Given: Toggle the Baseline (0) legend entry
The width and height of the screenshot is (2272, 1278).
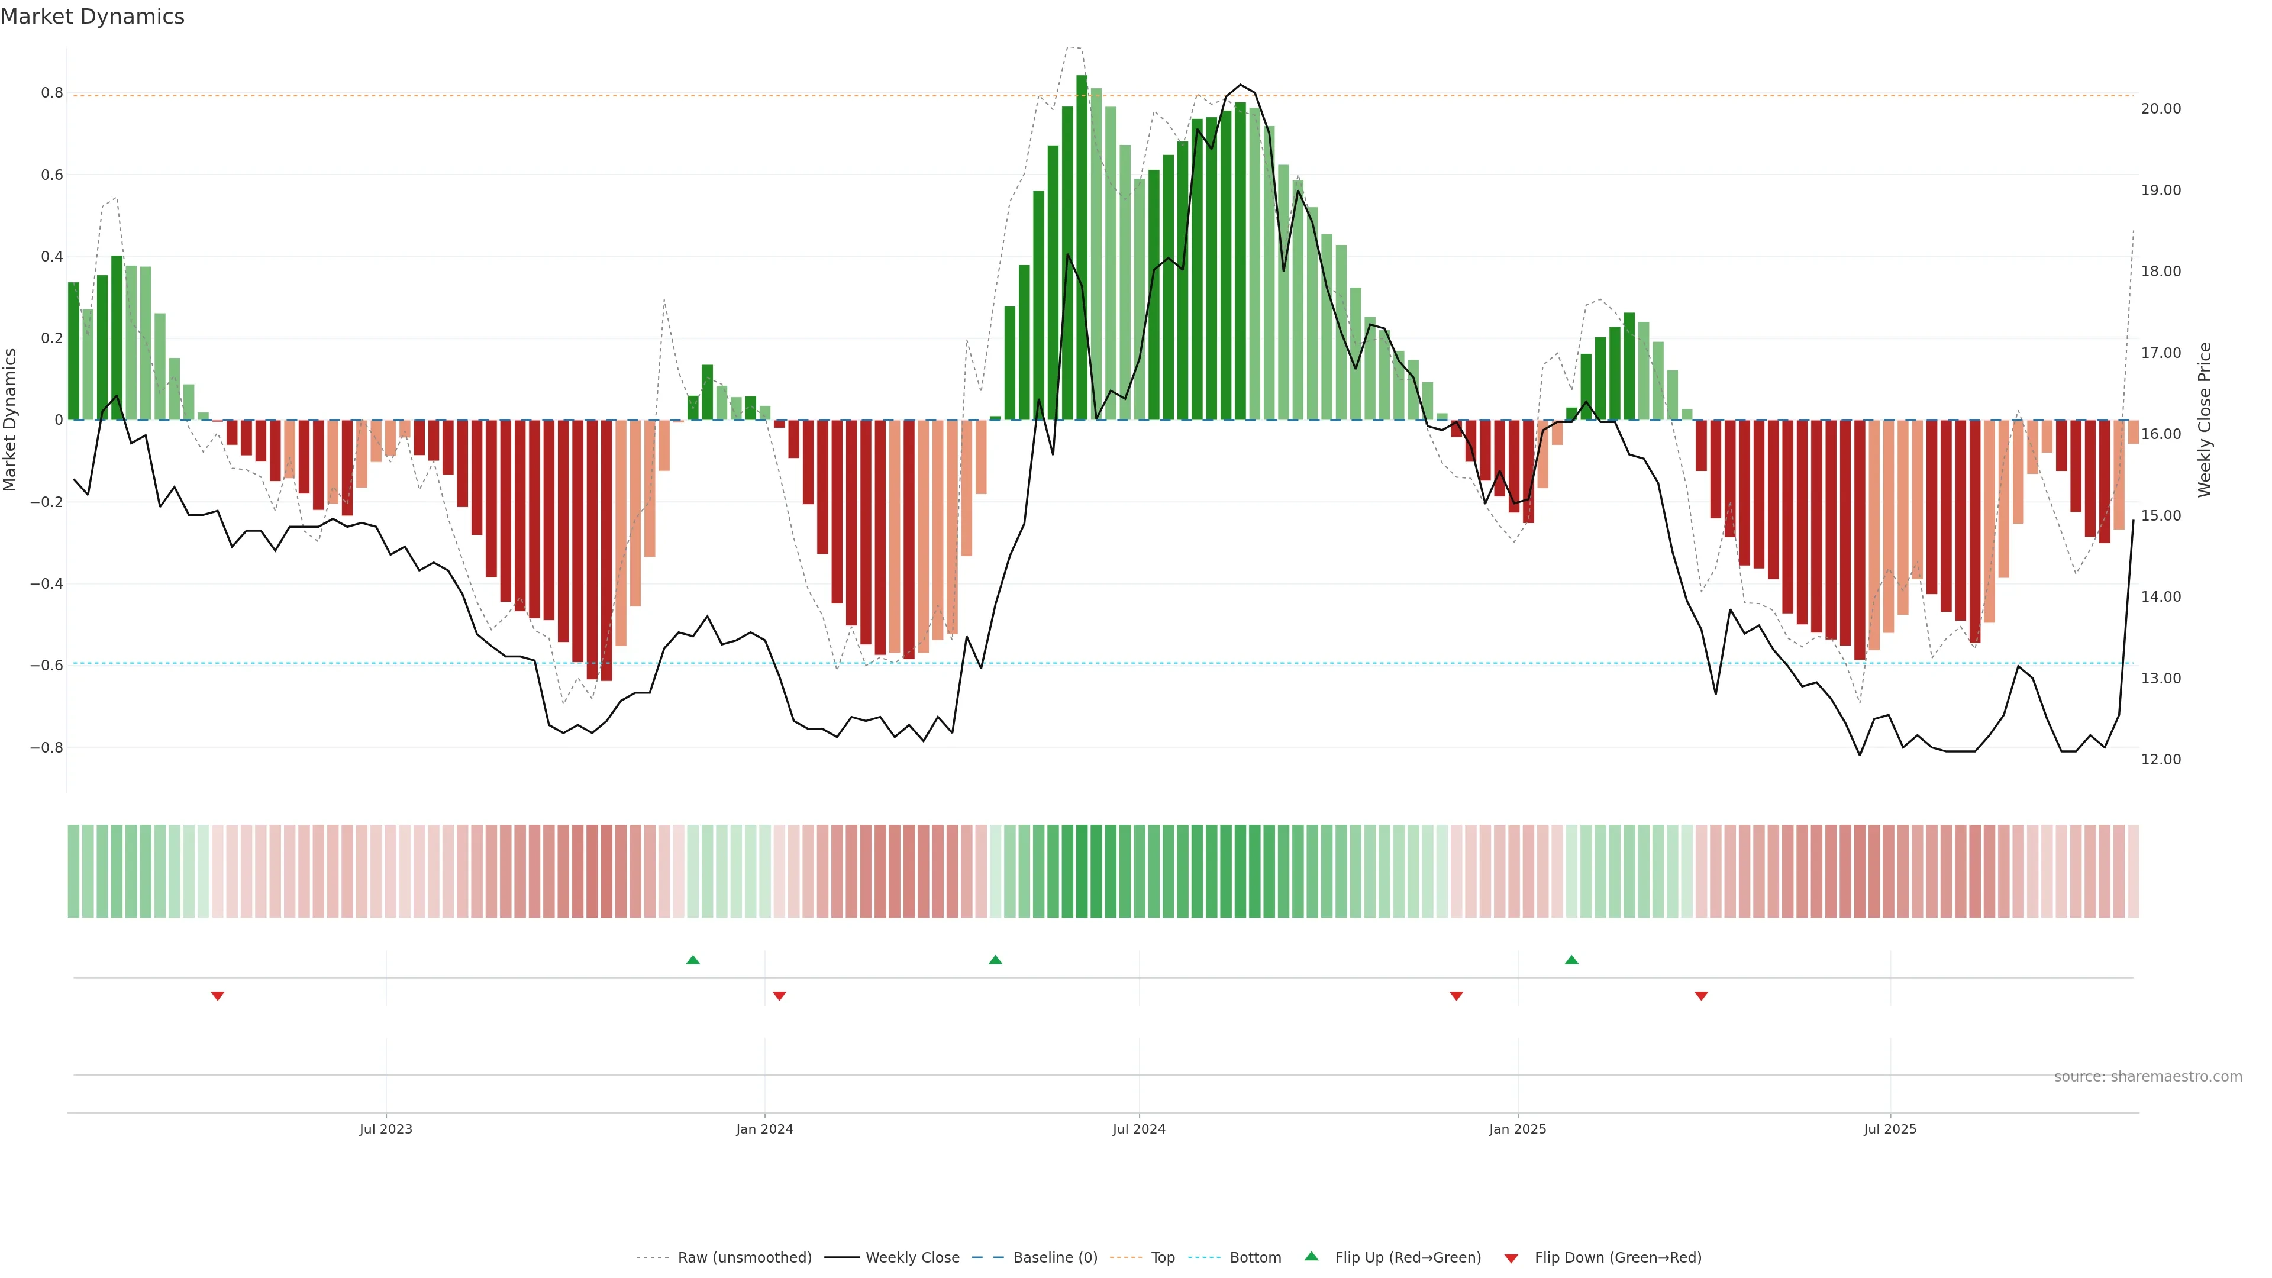Looking at the screenshot, I should click(1055, 1257).
